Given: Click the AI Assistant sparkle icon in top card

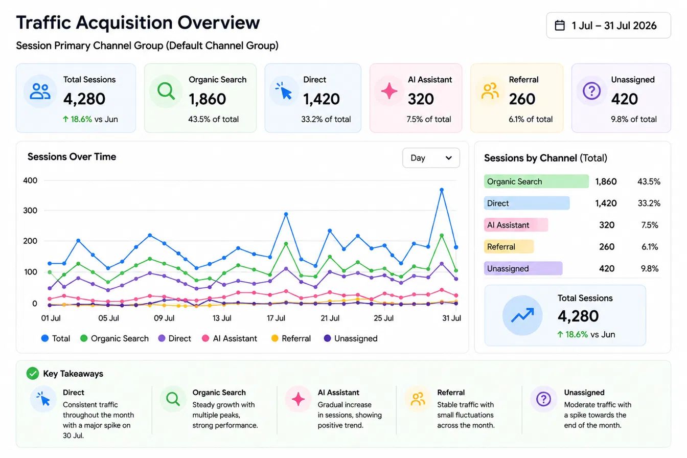Looking at the screenshot, I should [389, 91].
